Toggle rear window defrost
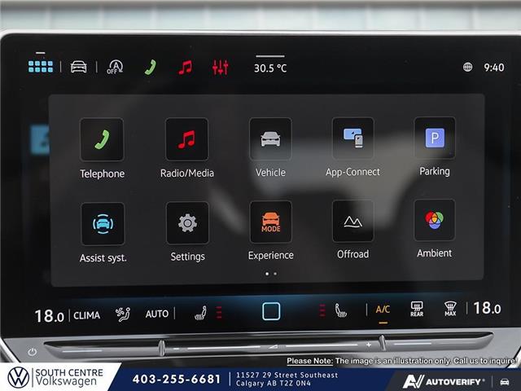Image resolution: width=521 pixels, height=391 pixels. 417,309
